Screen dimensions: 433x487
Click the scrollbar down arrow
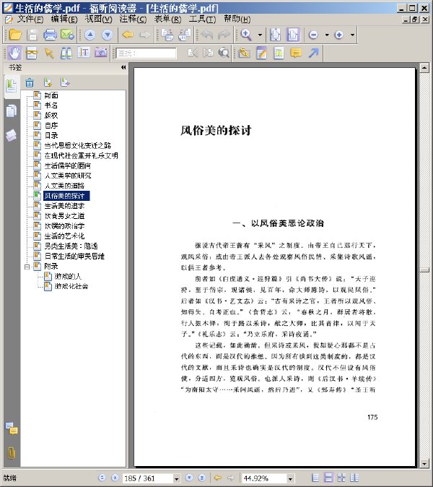coord(424,464)
